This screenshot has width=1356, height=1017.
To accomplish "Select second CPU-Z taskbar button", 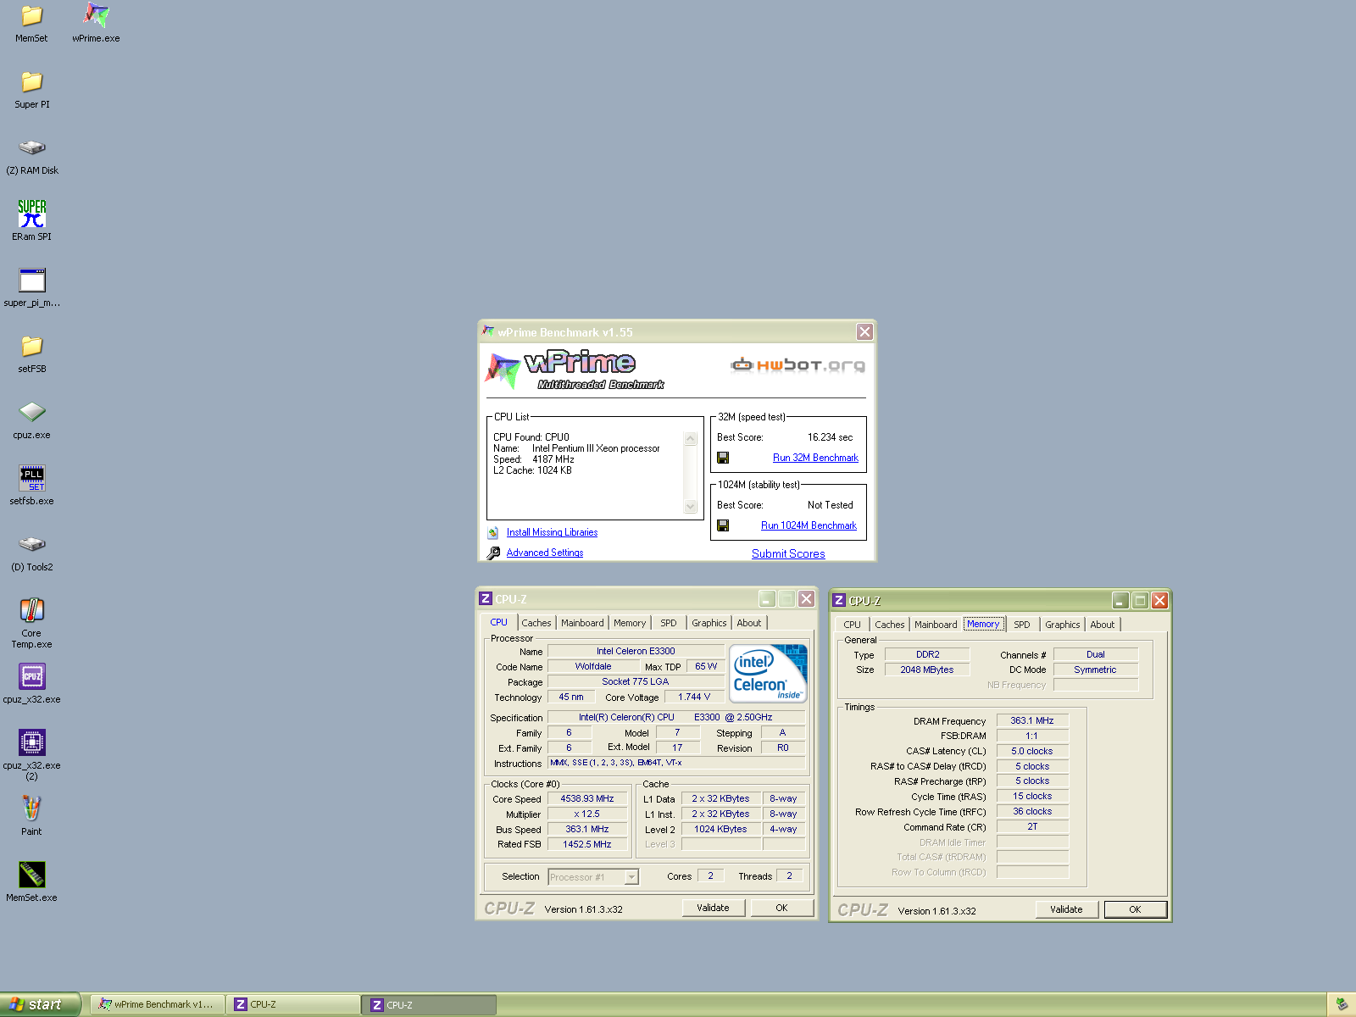I will point(430,1004).
